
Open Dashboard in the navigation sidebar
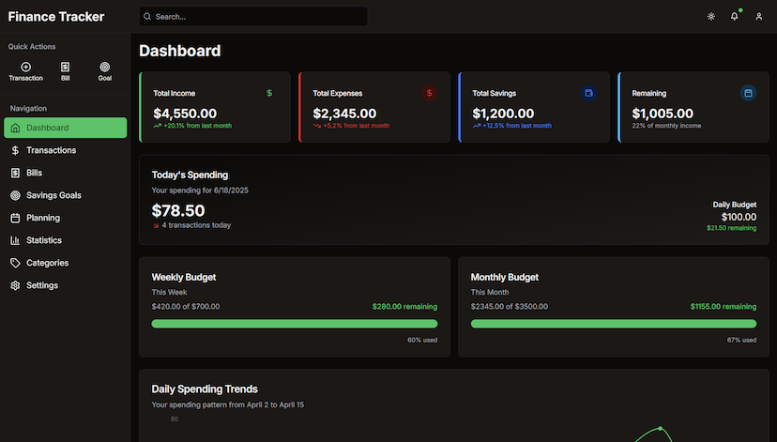click(x=65, y=128)
